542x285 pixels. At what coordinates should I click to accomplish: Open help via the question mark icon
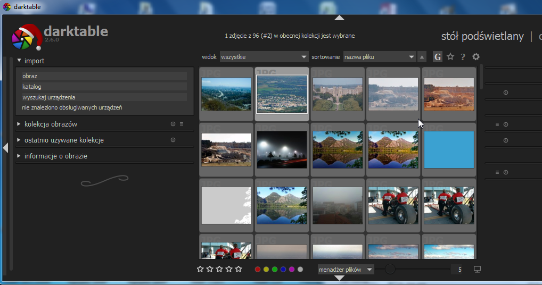[463, 57]
